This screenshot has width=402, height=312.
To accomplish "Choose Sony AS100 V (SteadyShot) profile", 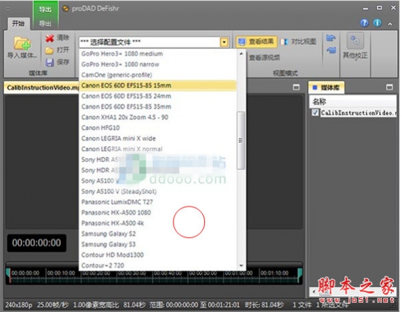I will click(x=157, y=191).
